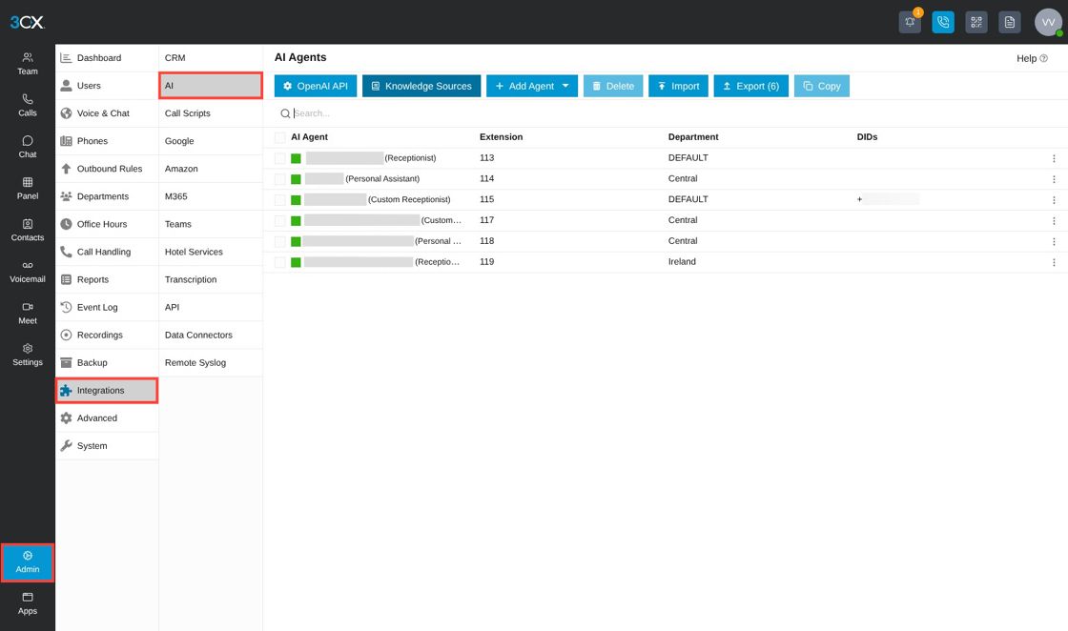Screen dimensions: 1068x631
Task: Open Call Scripts integration item
Action: pos(211,113)
